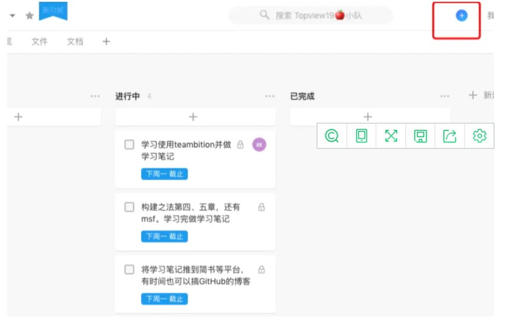The height and width of the screenshot is (327, 507).
Task: Check off the 构建之法第四、五章 task
Action: click(x=129, y=207)
